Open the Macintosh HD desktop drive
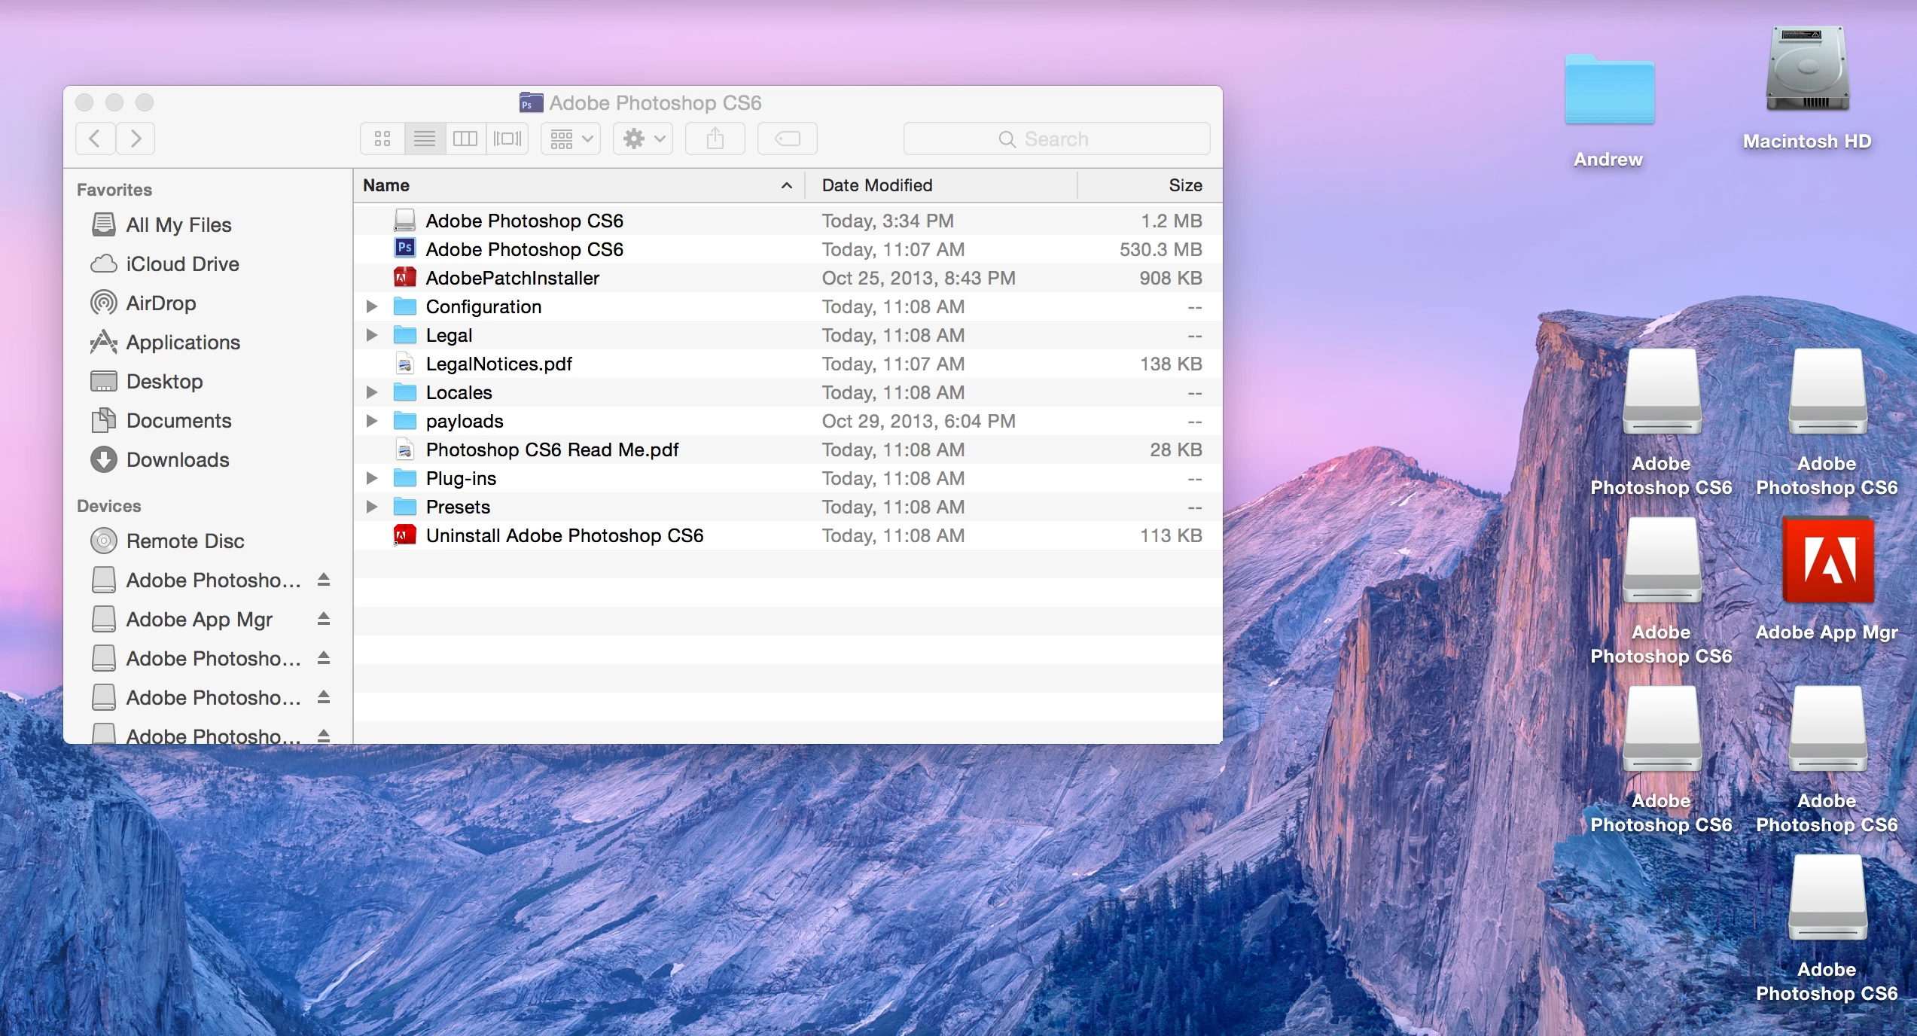 [x=1807, y=70]
